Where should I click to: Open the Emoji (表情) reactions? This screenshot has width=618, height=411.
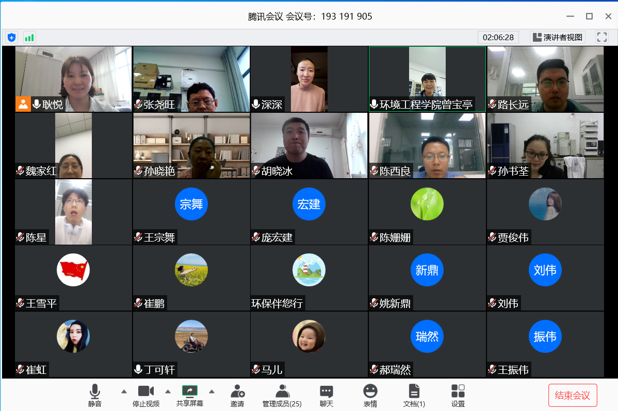[x=370, y=395]
